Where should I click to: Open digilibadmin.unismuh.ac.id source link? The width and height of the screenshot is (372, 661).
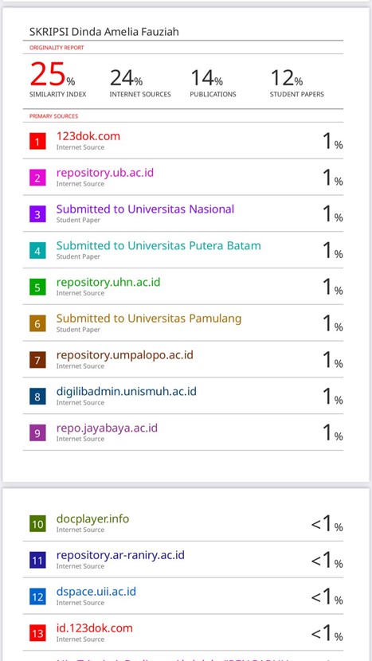127,391
